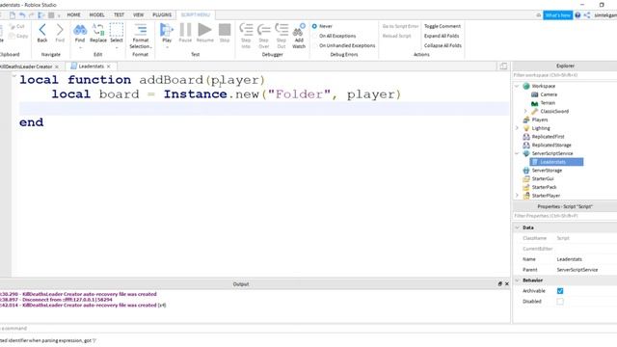Click Reload Script action
This screenshot has height=347, width=617.
coord(396,36)
